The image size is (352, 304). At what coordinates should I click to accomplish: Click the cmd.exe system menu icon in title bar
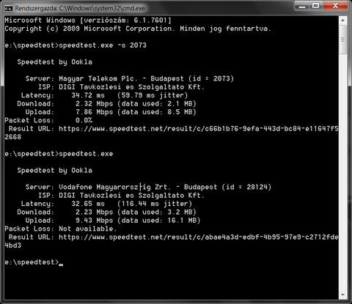8,9
